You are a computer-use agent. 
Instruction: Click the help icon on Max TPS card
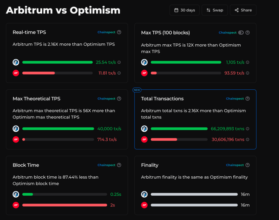247,33
